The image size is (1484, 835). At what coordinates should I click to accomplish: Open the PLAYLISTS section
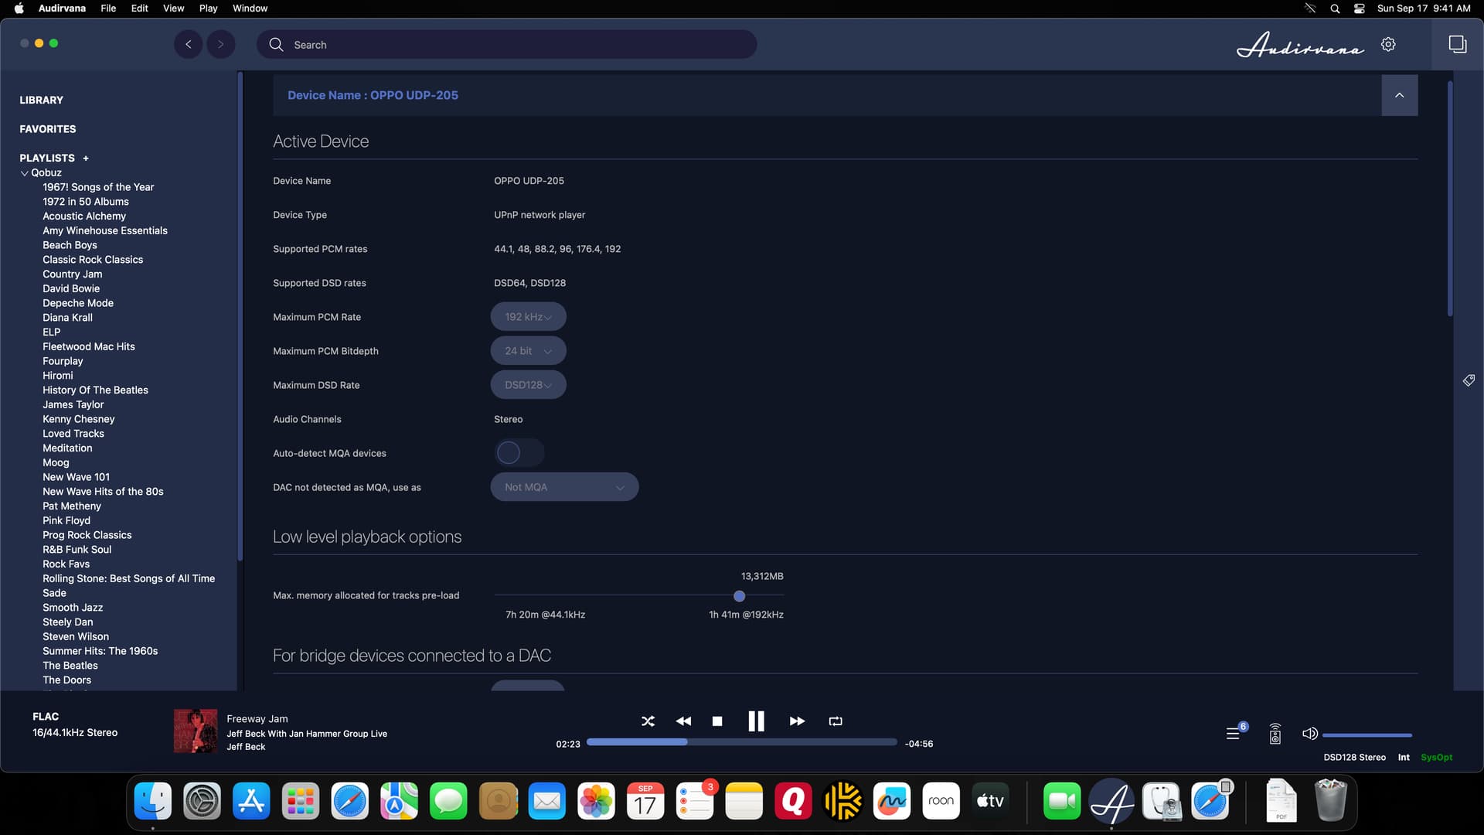pyautogui.click(x=46, y=158)
